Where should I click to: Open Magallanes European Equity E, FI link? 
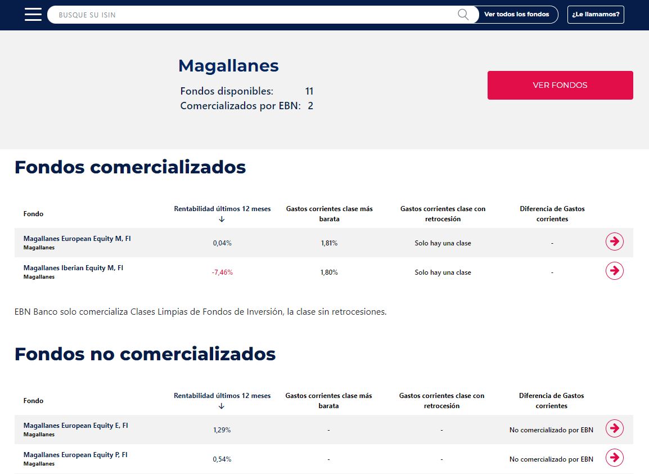[76, 426]
